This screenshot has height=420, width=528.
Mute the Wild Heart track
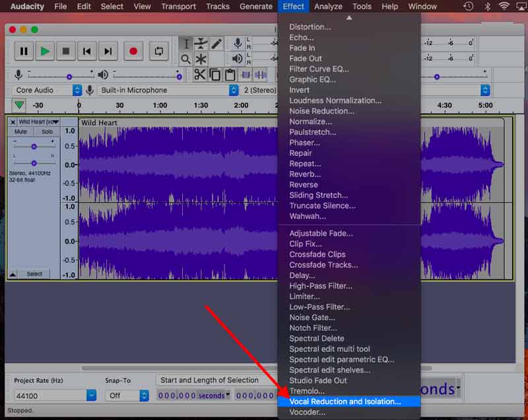[x=20, y=131]
